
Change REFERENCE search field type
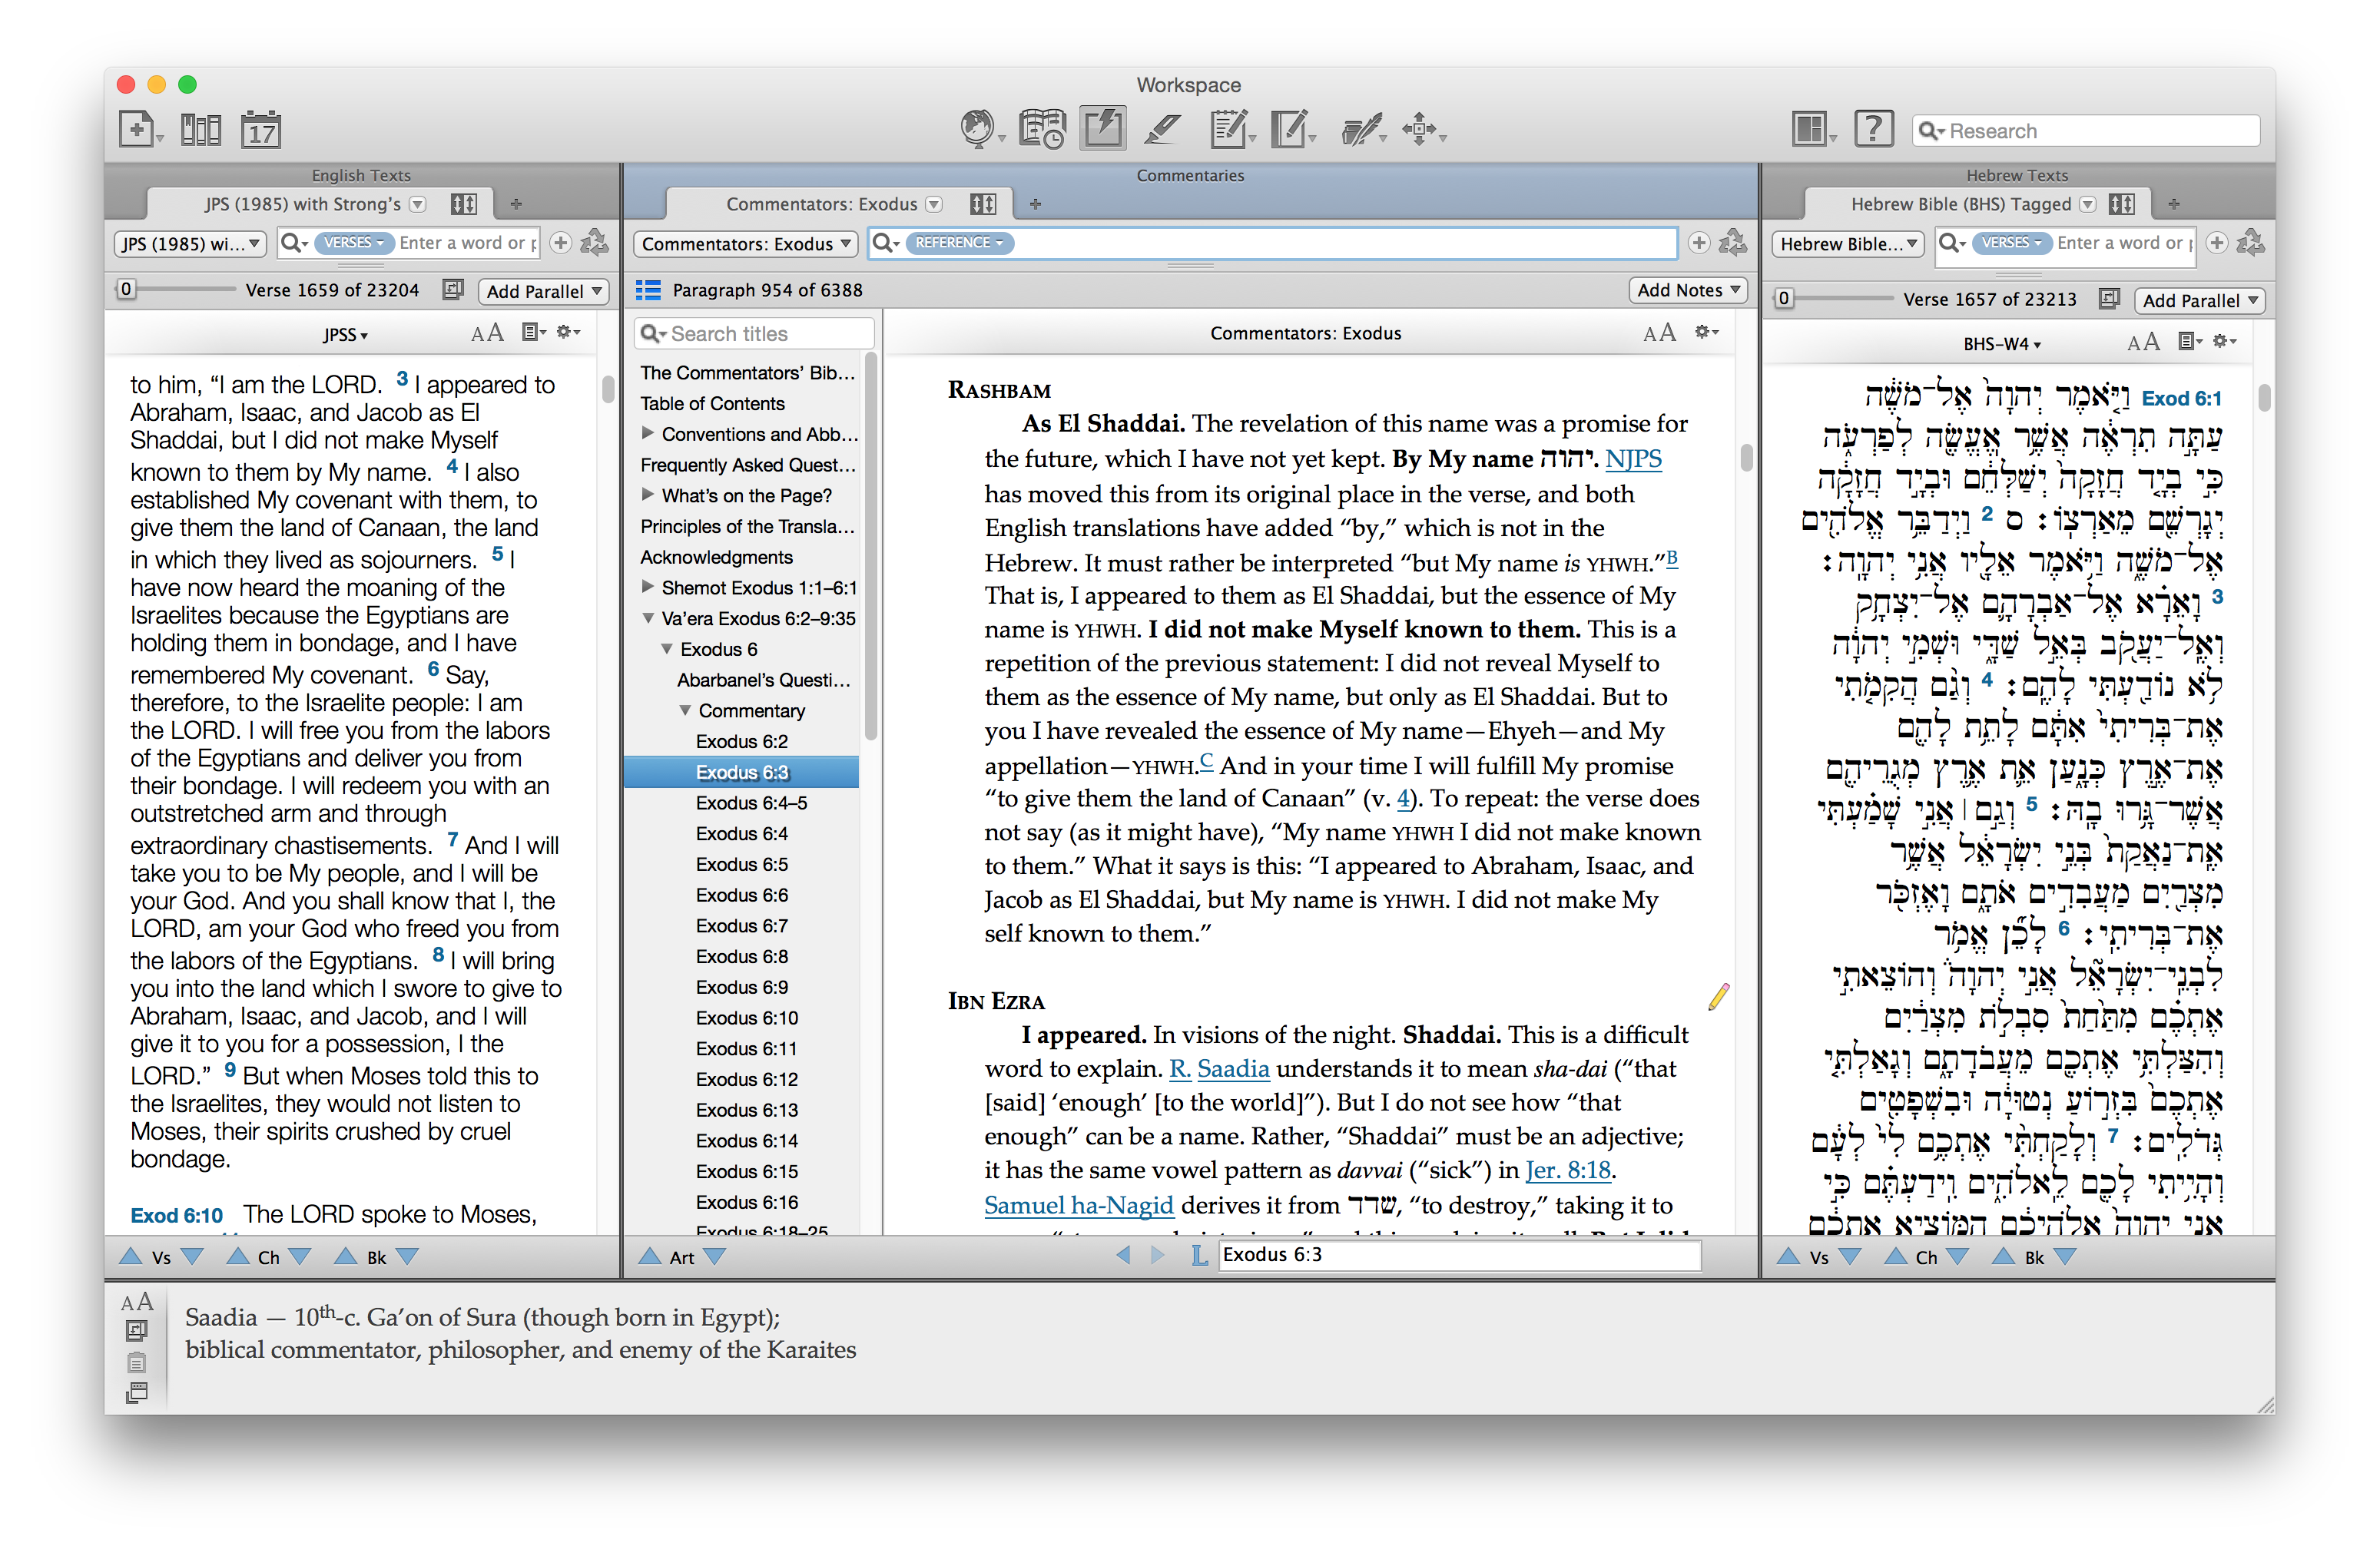tap(959, 242)
